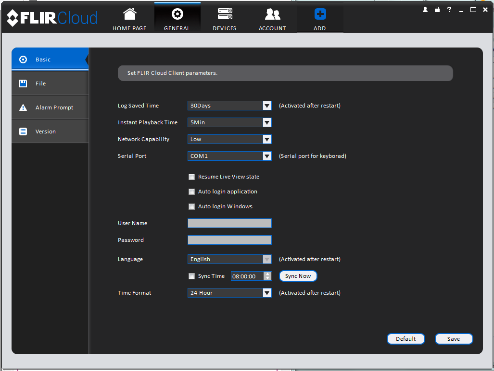
Task: Click the Basic settings circle icon
Action: 23,60
